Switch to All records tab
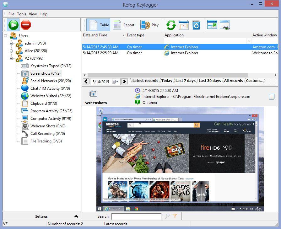This screenshot has width=281, height=229. [x=234, y=81]
